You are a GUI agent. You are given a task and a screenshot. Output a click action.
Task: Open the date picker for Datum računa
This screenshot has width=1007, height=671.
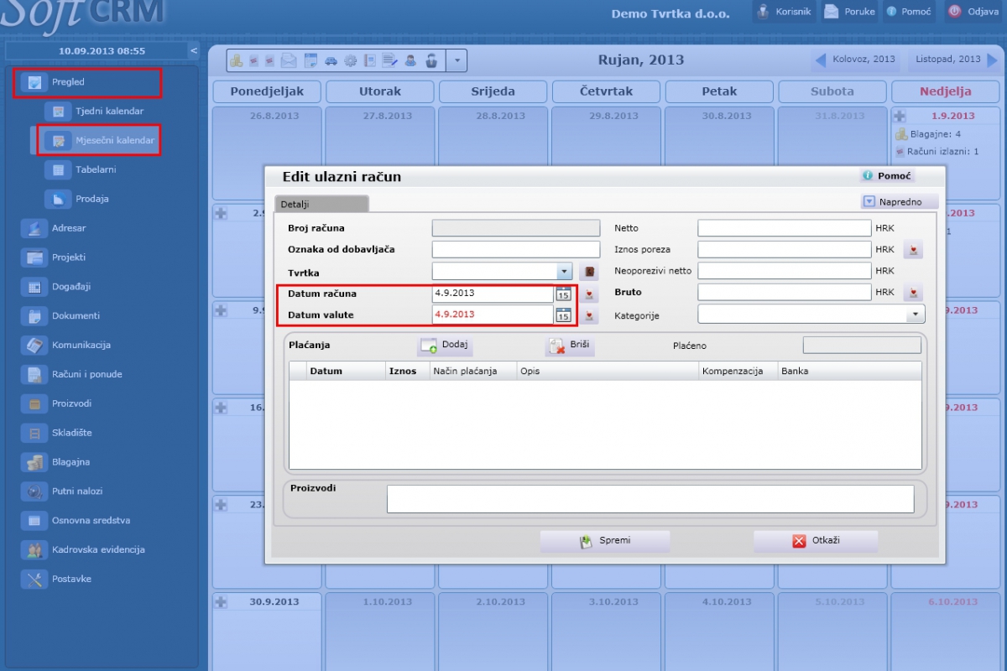(563, 294)
